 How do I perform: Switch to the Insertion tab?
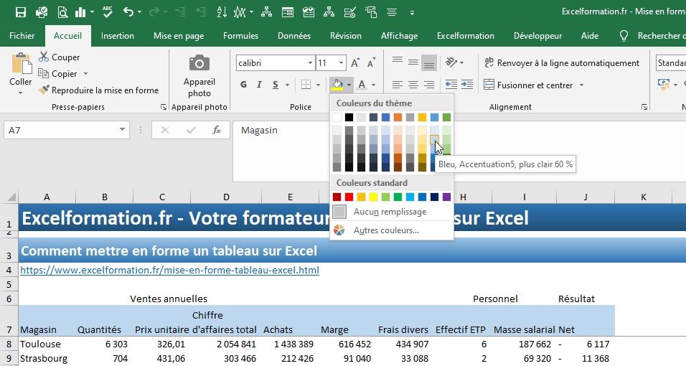[117, 35]
